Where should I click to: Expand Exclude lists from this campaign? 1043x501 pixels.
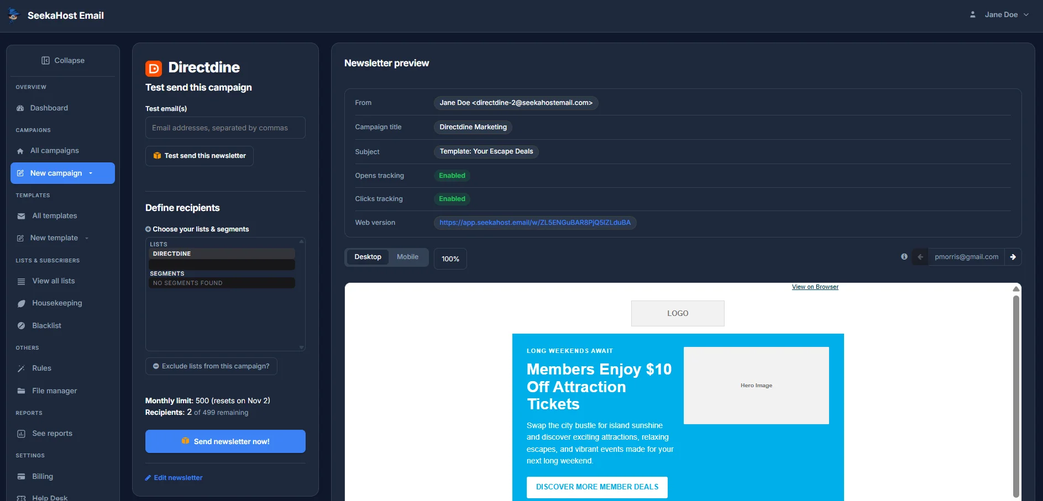(x=211, y=366)
